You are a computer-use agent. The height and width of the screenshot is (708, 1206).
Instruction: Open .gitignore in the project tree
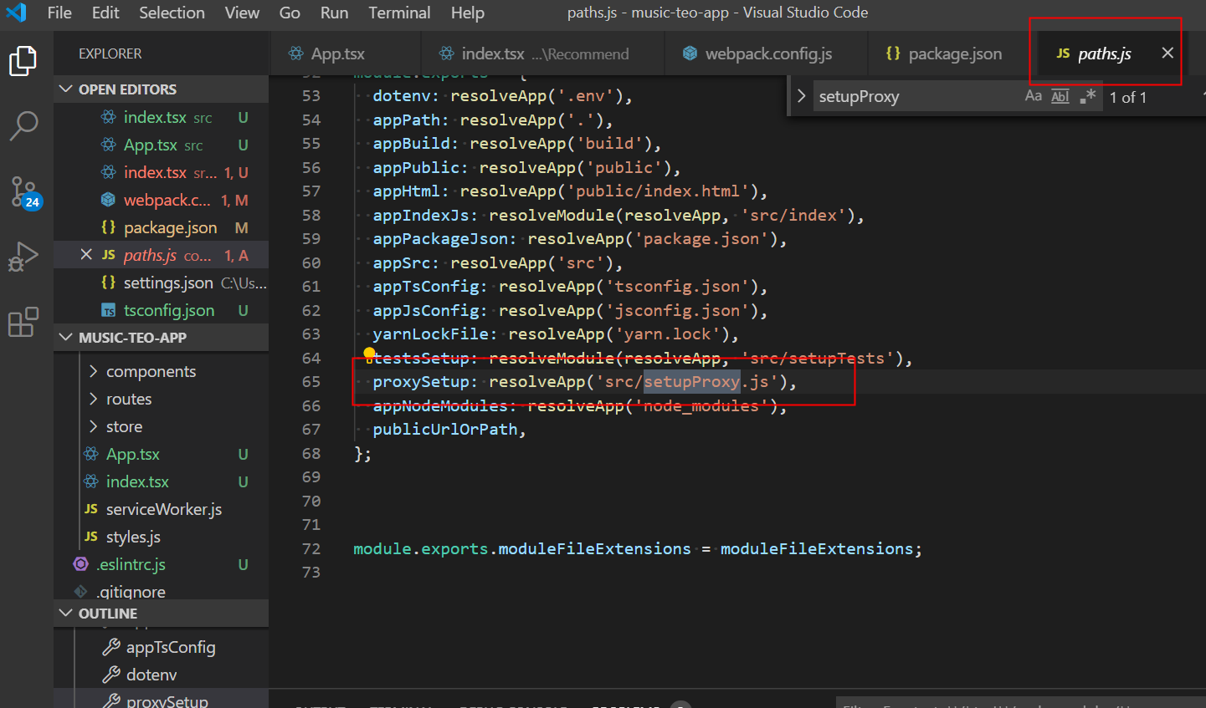[161, 589]
